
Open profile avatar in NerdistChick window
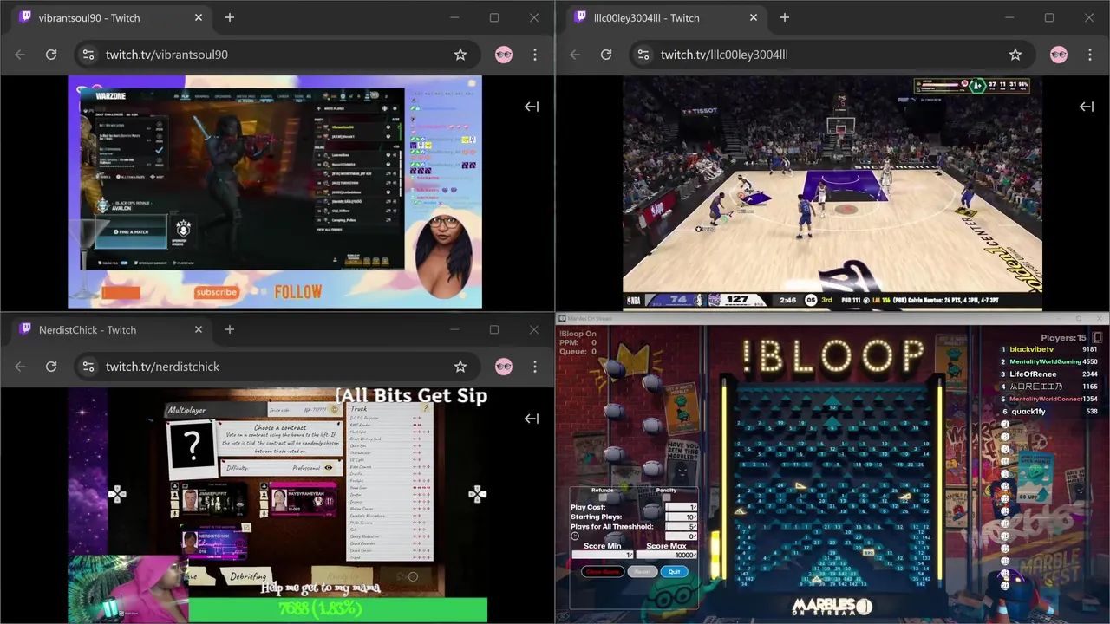pos(504,367)
